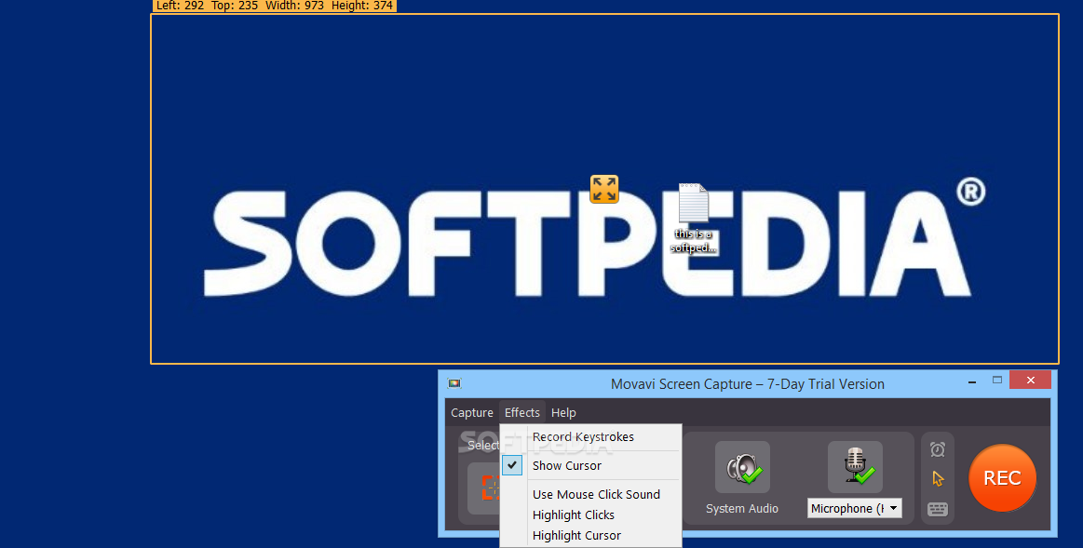1083x548 pixels.
Task: Start recording with the REC button
Action: tap(1002, 478)
